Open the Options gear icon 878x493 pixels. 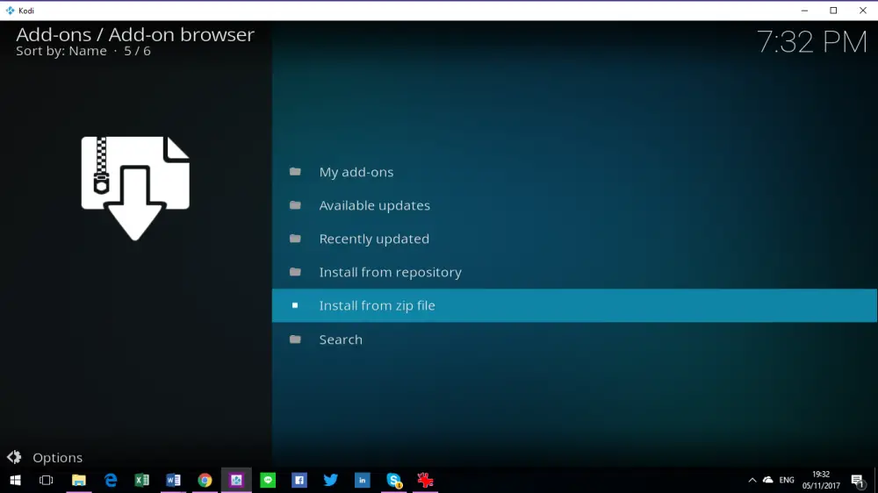[x=14, y=457]
